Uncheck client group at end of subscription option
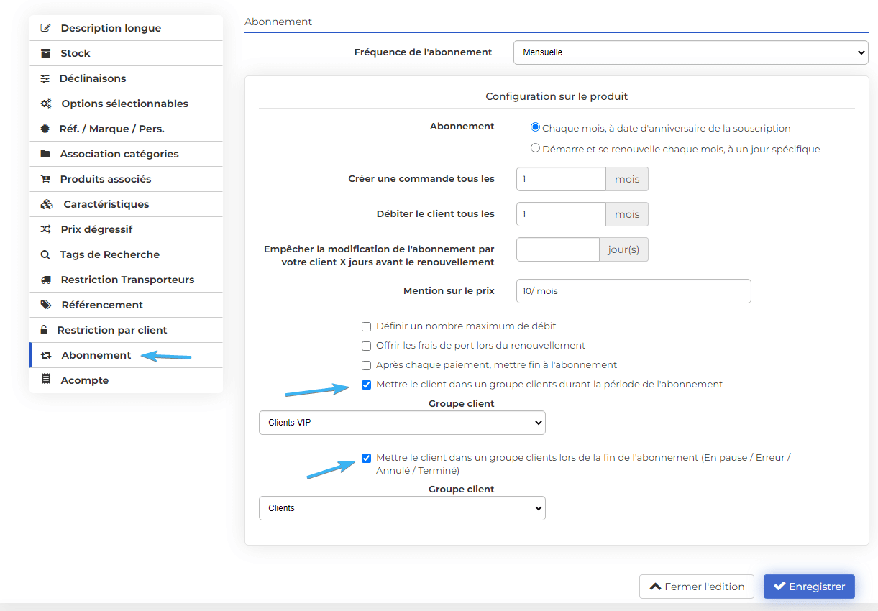The height and width of the screenshot is (611, 878). click(x=367, y=458)
